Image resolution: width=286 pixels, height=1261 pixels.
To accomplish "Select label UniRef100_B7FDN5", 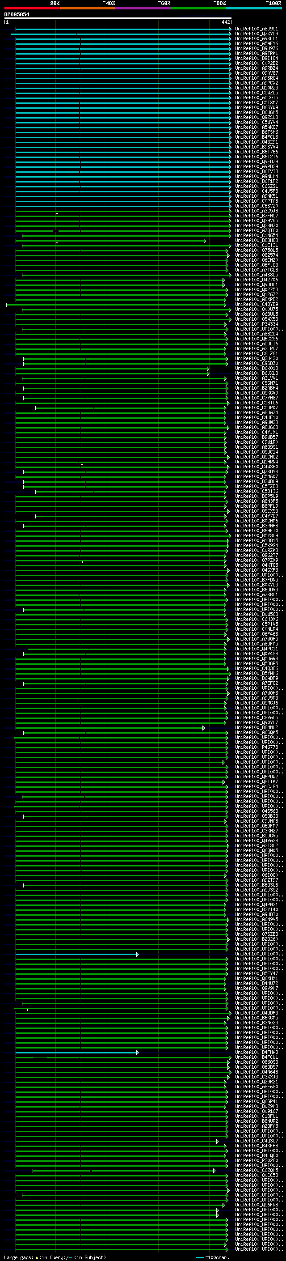I will (x=256, y=580).
